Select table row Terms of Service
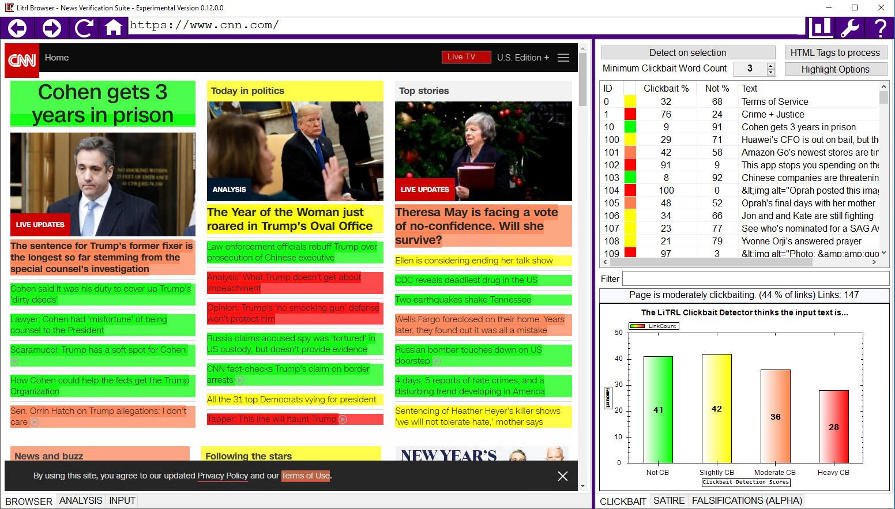895x509 pixels. pyautogui.click(x=740, y=101)
